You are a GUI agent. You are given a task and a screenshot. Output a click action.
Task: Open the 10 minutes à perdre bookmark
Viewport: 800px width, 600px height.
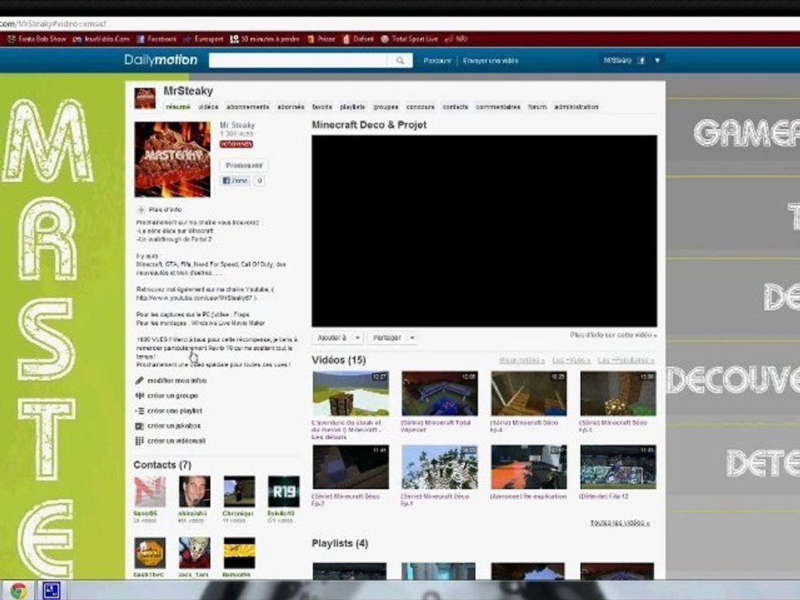(265, 39)
